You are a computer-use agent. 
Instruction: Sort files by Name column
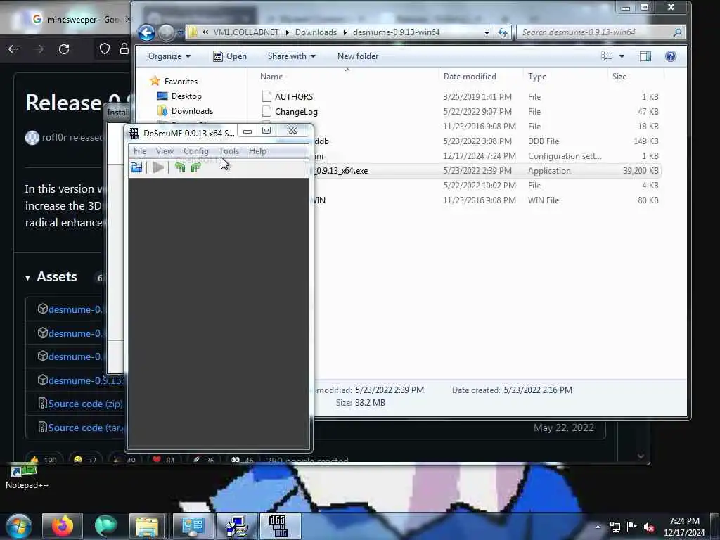(x=271, y=77)
